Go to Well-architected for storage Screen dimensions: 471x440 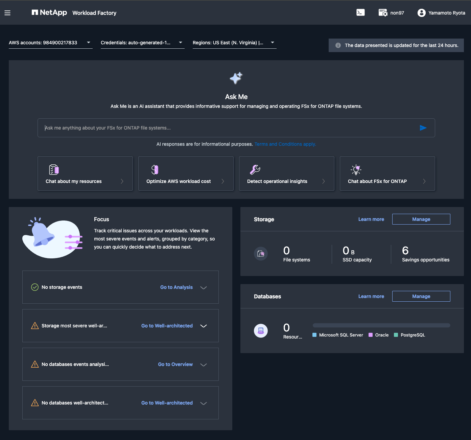167,326
